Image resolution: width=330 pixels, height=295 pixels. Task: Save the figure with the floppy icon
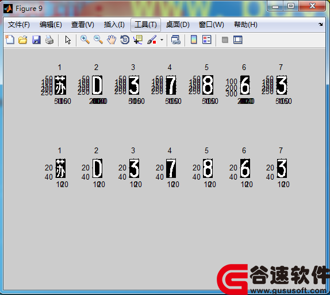pyautogui.click(x=36, y=40)
